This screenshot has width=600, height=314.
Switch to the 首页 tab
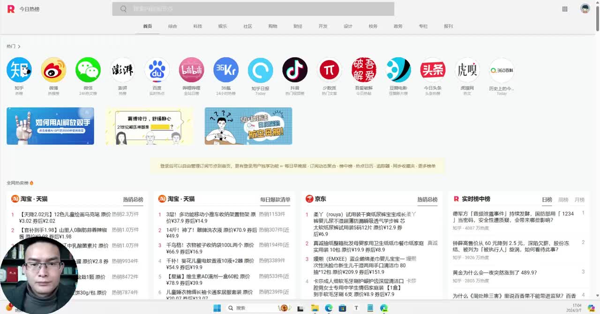148,26
